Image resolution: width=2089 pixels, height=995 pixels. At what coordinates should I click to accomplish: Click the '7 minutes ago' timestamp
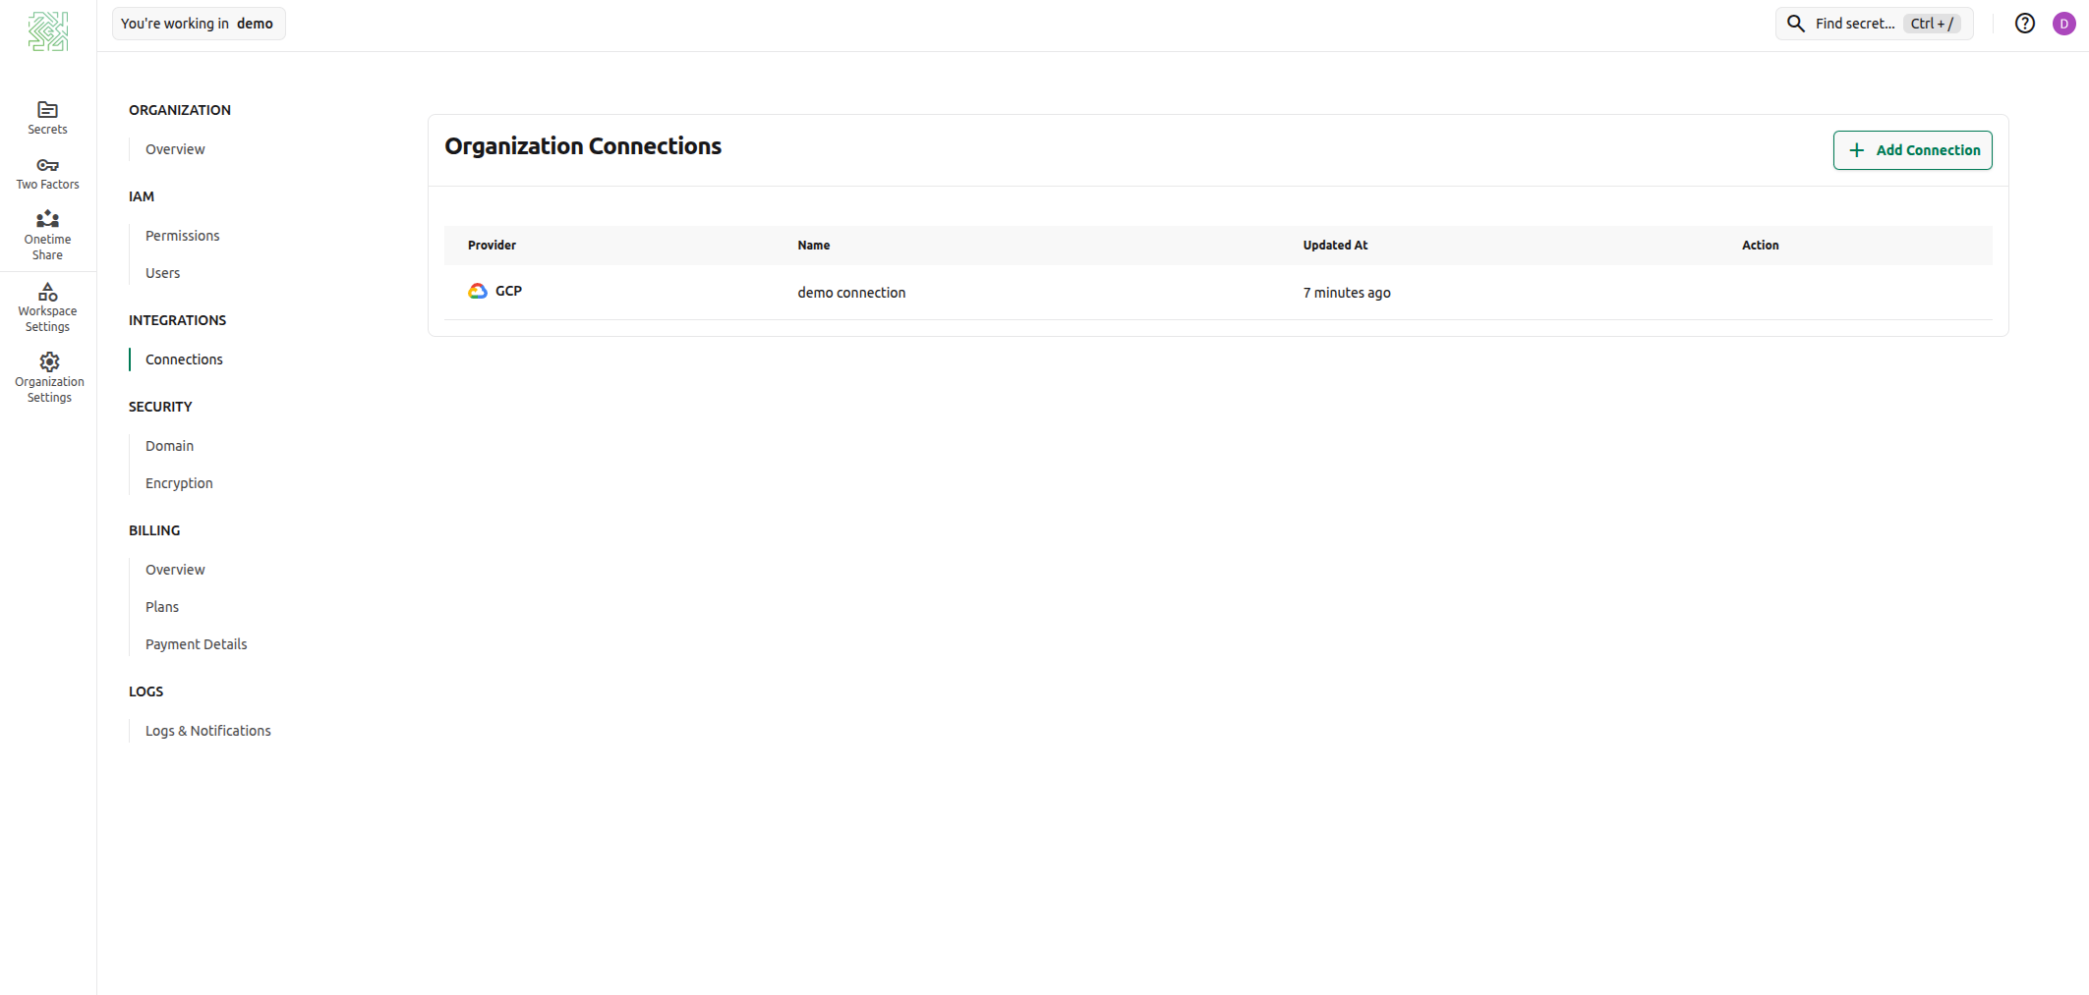pos(1347,293)
